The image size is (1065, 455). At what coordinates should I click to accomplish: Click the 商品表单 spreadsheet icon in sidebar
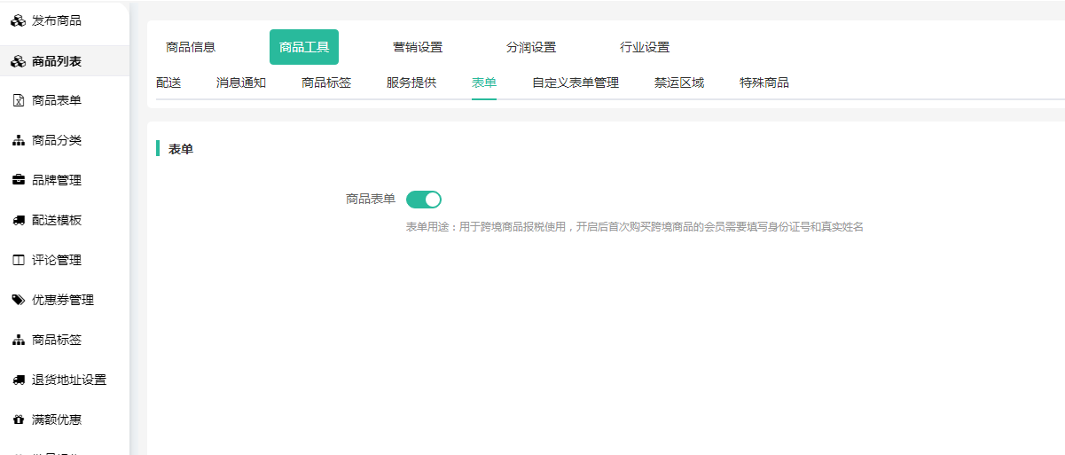pyautogui.click(x=18, y=101)
